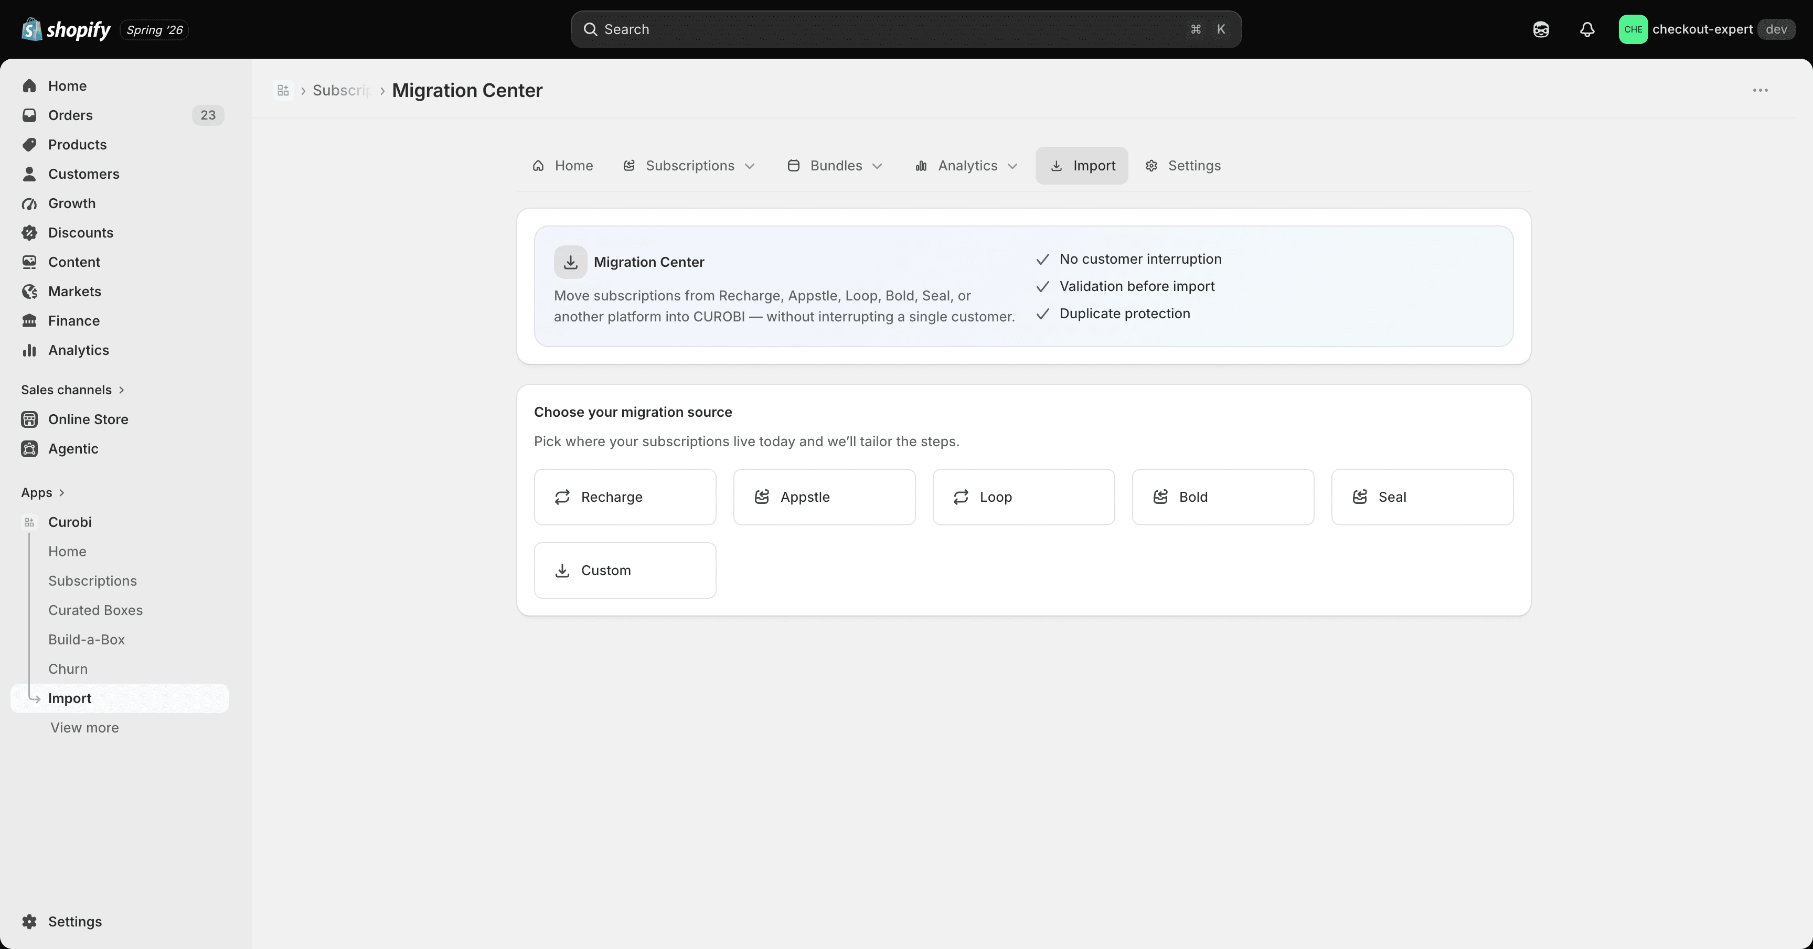Click the Curobi app grid icon in sidebar

(29, 522)
